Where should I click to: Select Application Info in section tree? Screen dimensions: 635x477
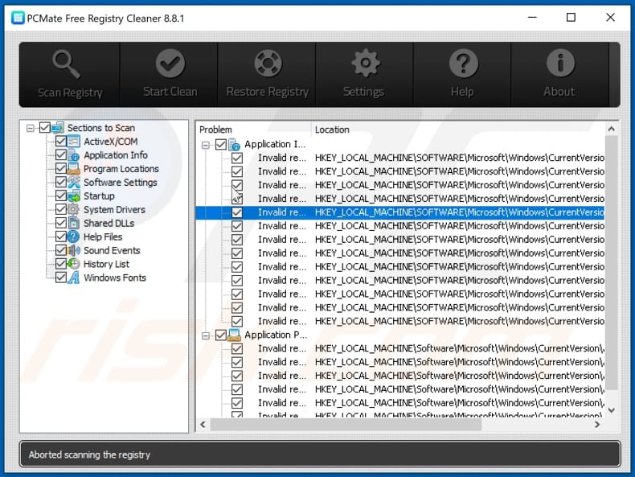coord(116,155)
